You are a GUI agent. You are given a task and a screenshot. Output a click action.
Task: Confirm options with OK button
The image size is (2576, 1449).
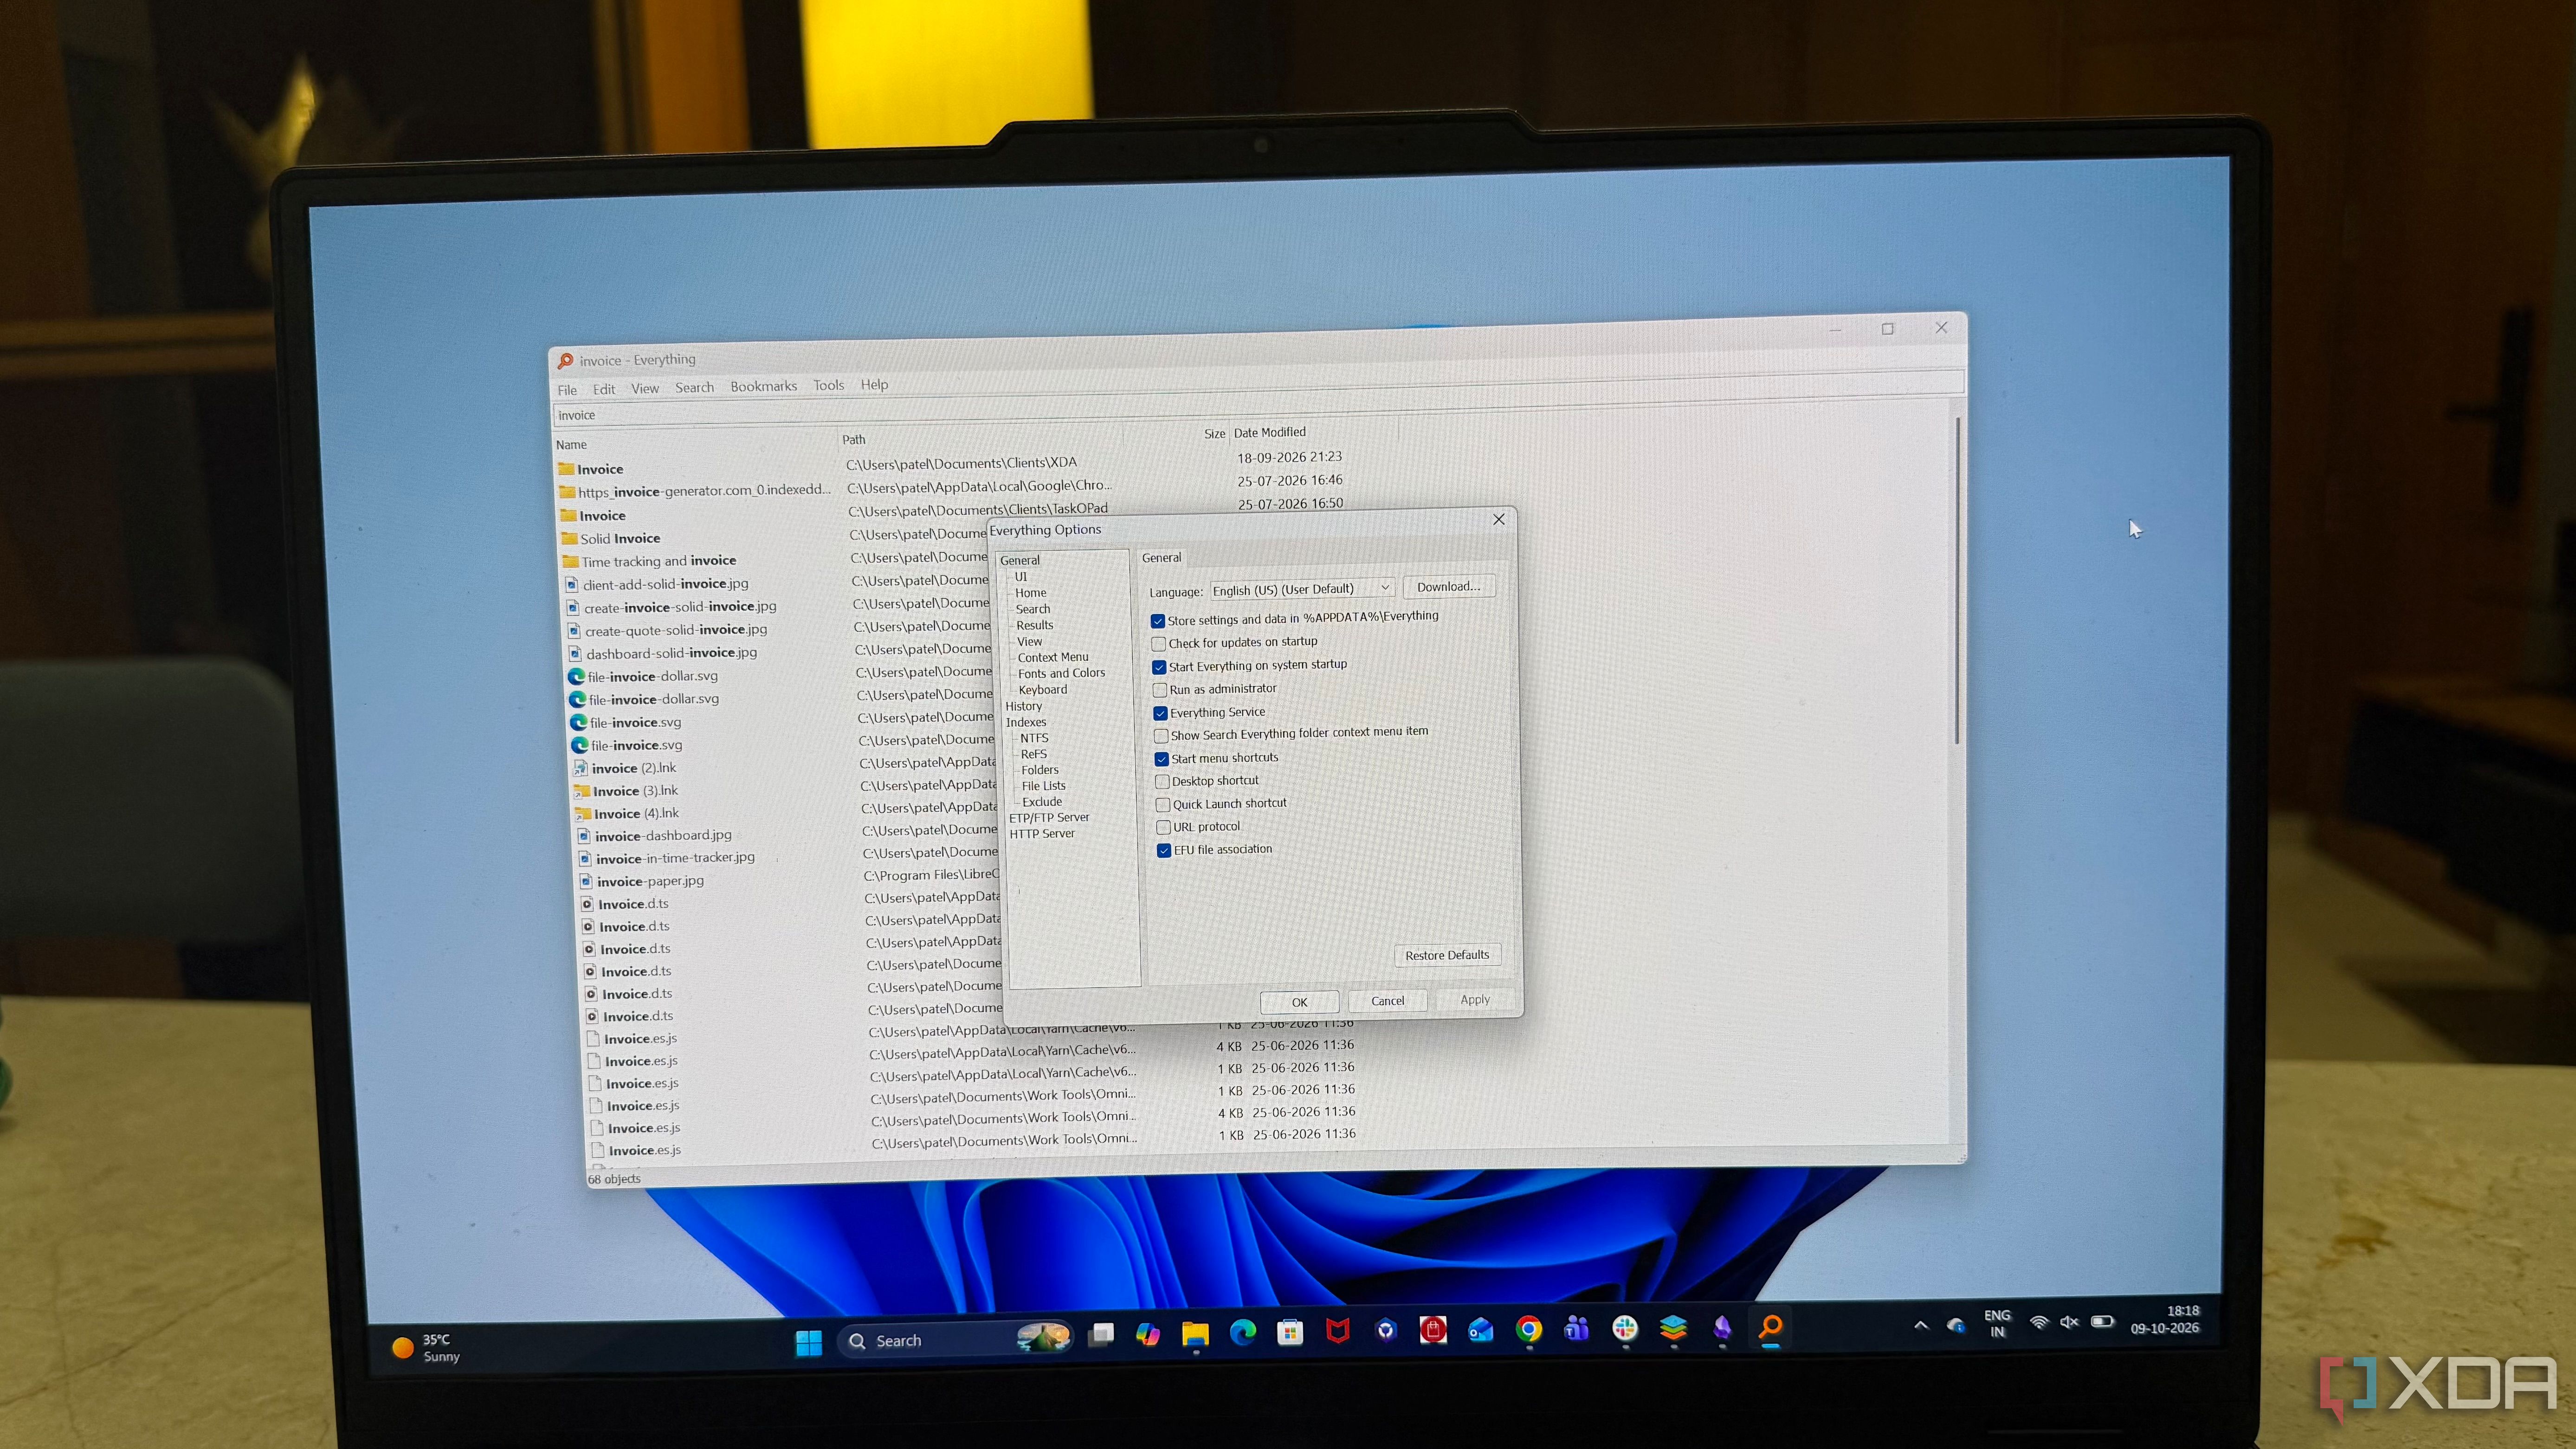pos(1299,1002)
